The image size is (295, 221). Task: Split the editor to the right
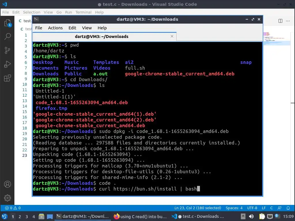coord(280,21)
